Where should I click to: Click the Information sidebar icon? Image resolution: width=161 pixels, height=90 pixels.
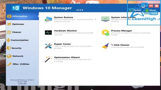pyautogui.click(x=9, y=16)
